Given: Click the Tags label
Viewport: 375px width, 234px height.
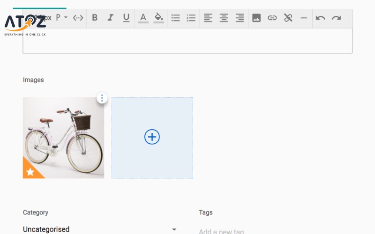Looking at the screenshot, I should coord(206,212).
